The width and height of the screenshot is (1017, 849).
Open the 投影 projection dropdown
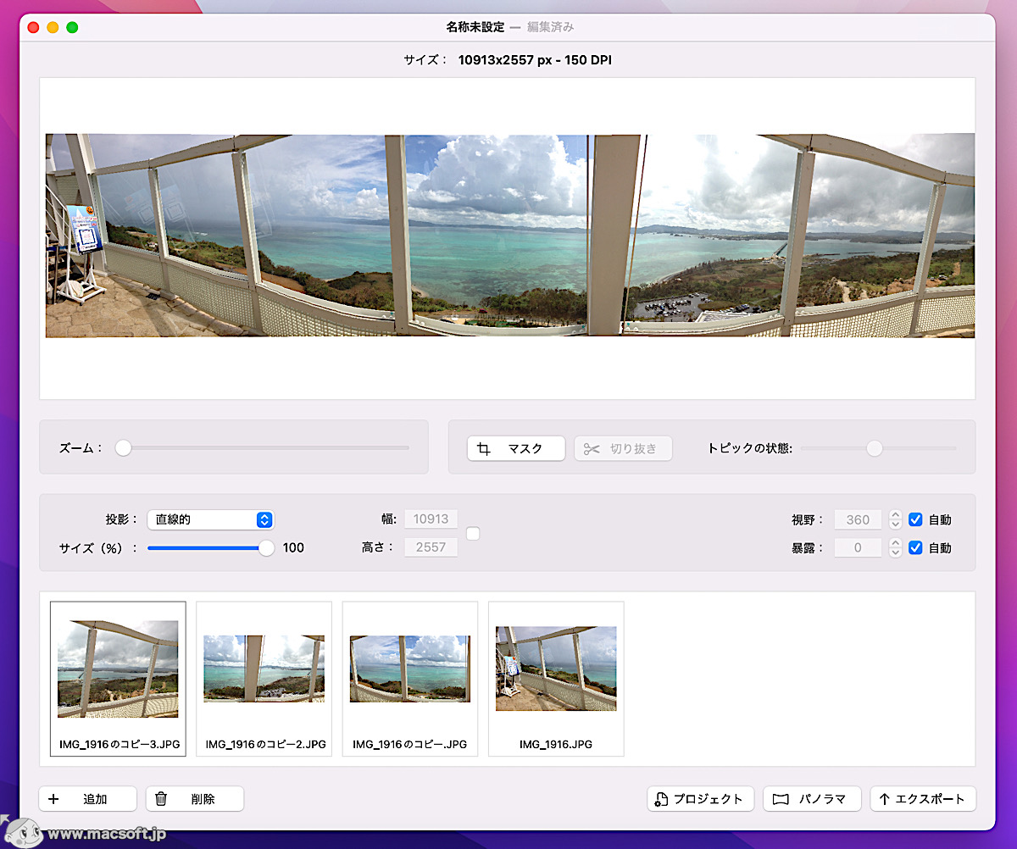(210, 520)
